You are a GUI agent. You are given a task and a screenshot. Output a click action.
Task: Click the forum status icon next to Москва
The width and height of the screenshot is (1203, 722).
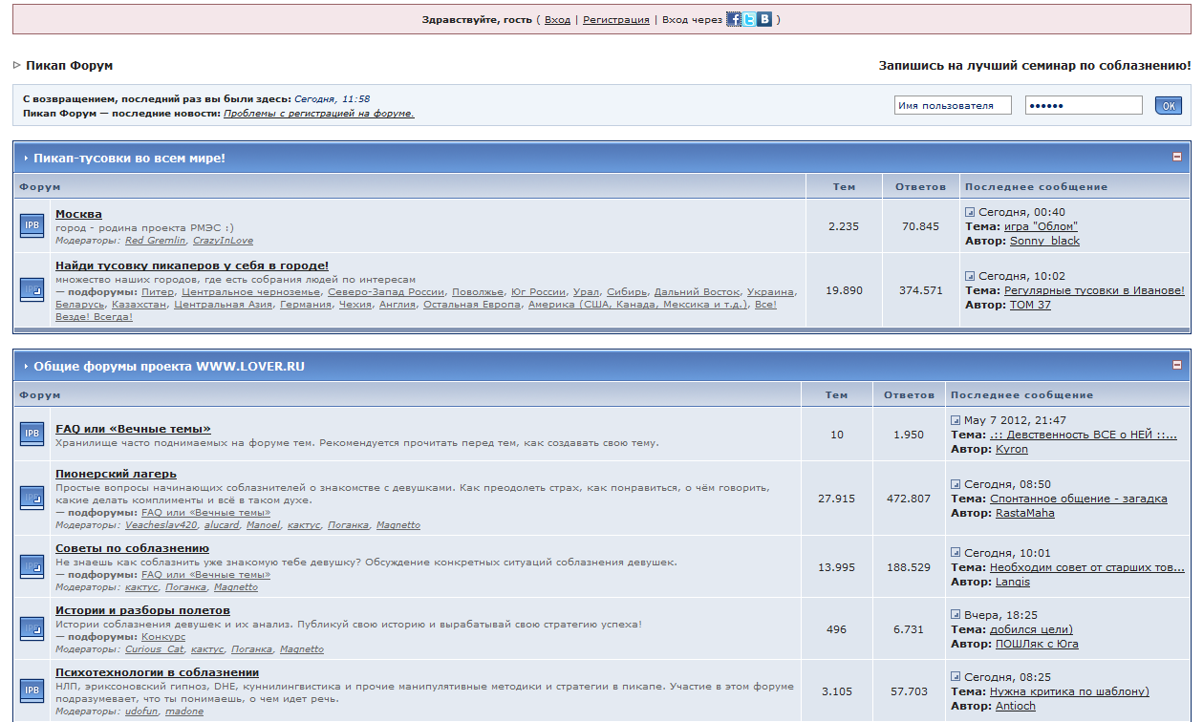(32, 225)
